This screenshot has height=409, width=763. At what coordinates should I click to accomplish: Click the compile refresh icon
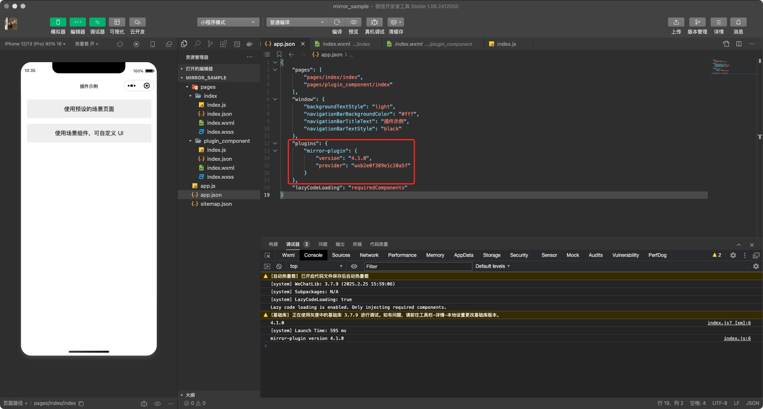337,22
